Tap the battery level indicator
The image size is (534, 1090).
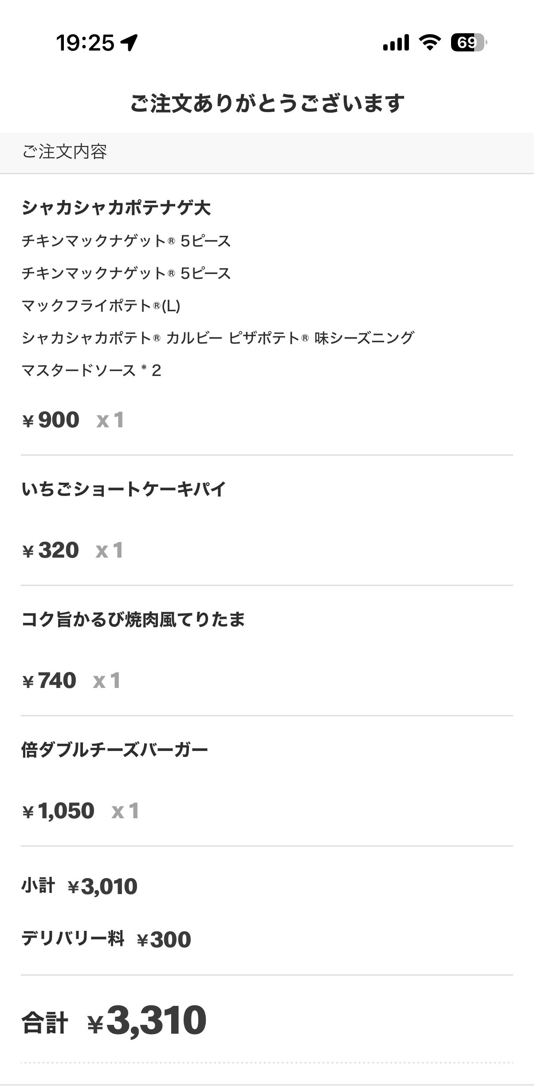coord(468,43)
